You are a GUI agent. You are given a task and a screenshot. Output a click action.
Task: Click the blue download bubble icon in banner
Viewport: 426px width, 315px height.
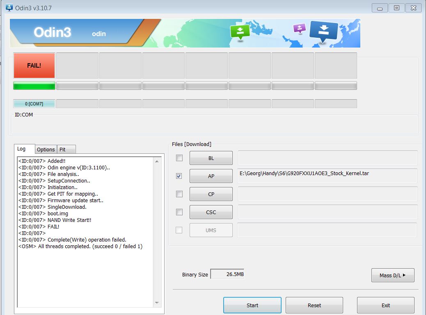(323, 31)
